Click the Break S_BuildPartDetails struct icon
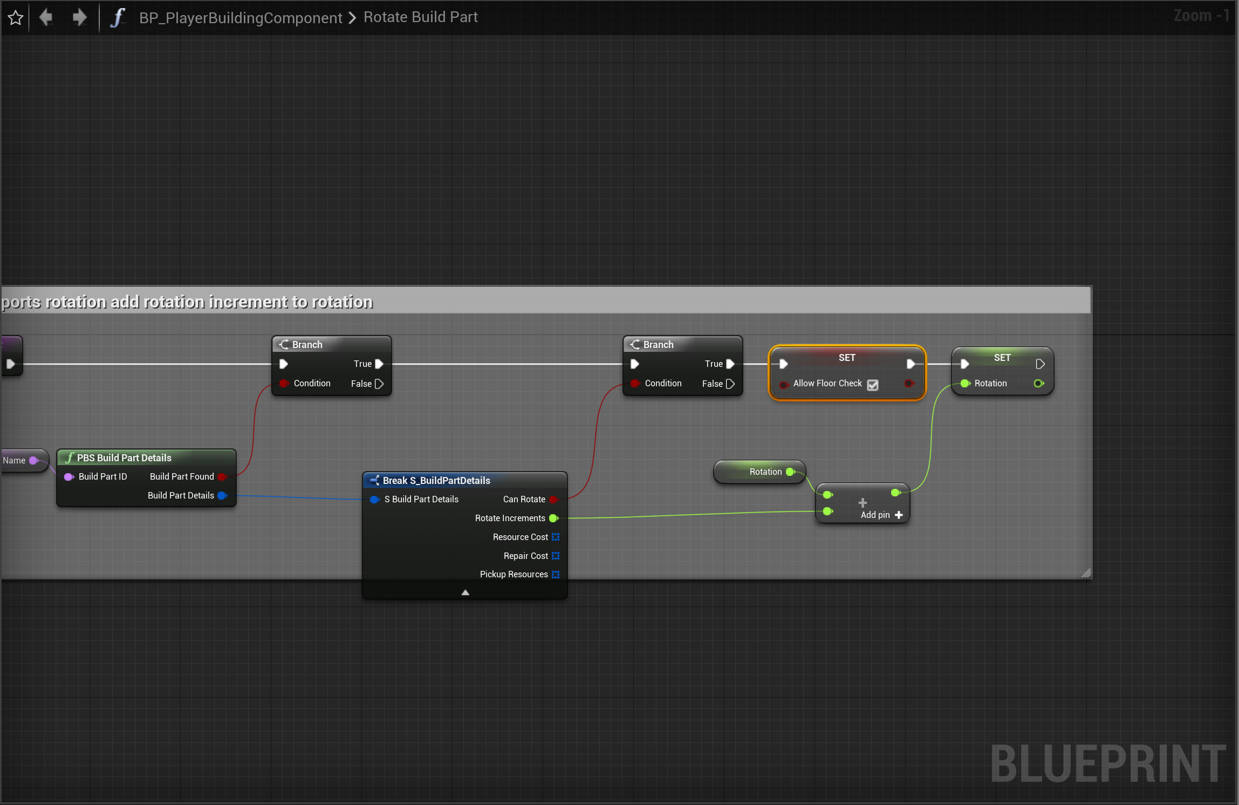 point(374,480)
